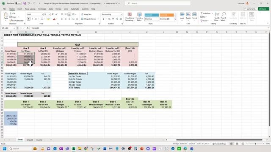Toggle Bold formatting
This screenshot has width=271, height=152.
[28, 19]
